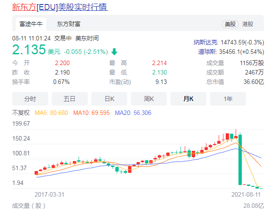Click the 不复权 adjustment label
Image resolution: width=268 pixels, height=211 pixels.
point(21,113)
